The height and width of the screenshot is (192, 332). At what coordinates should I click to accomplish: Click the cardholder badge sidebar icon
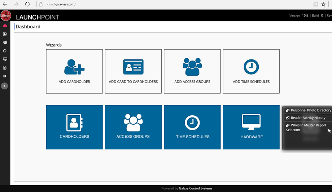(5, 34)
